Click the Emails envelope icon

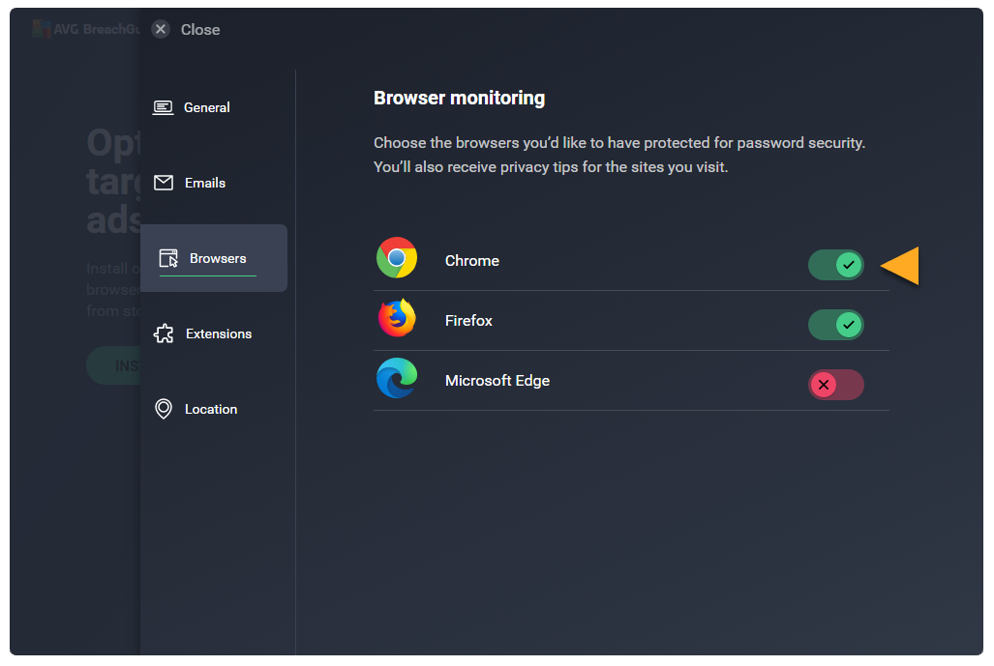[164, 183]
